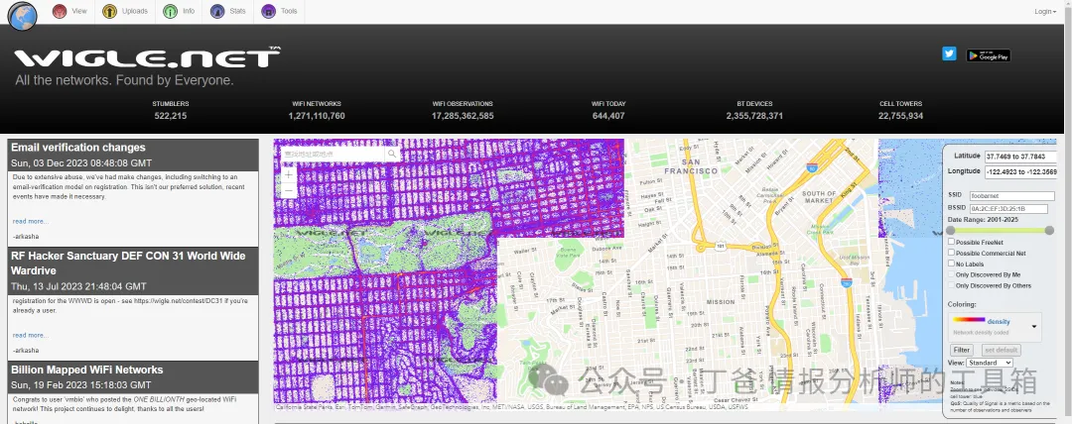This screenshot has width=1072, height=424.
Task: Click the RF Hacker Sanctuary DEF CON 31 headline
Action: [x=128, y=263]
